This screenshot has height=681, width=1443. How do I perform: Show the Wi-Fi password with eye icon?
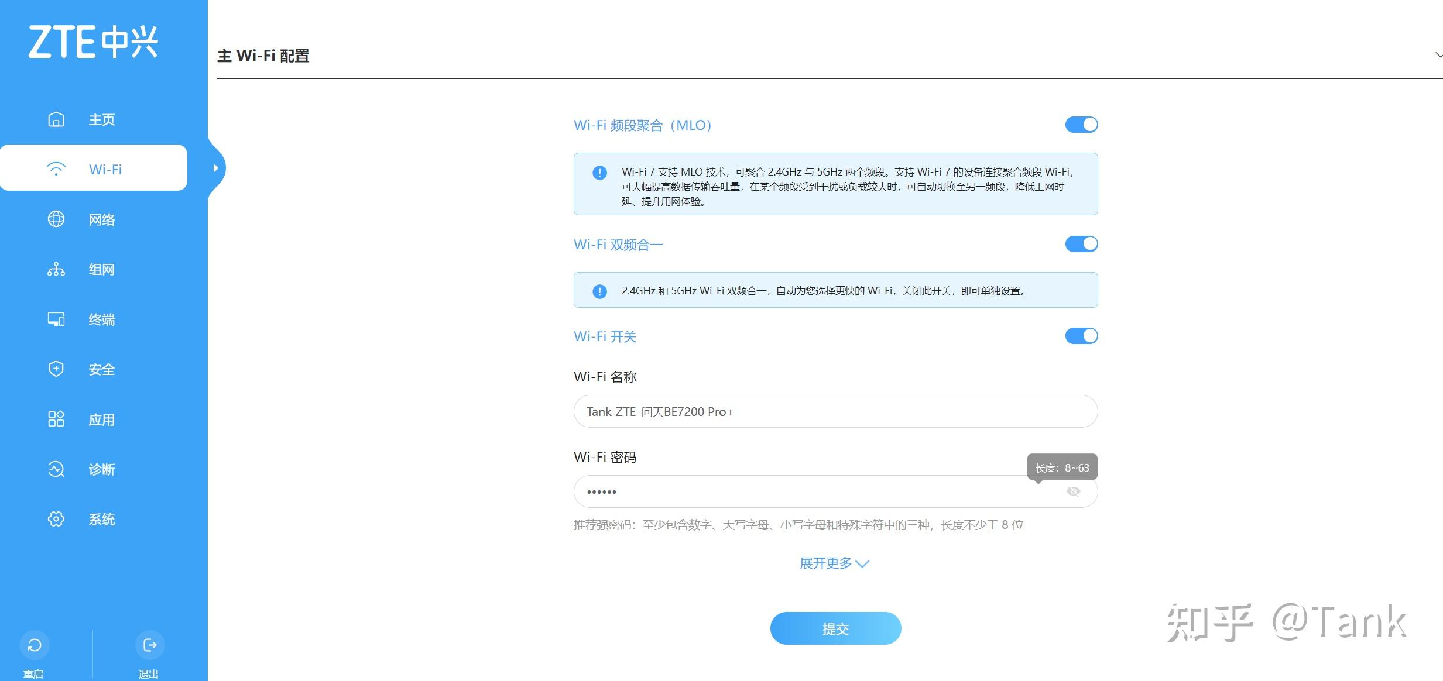pyautogui.click(x=1073, y=491)
